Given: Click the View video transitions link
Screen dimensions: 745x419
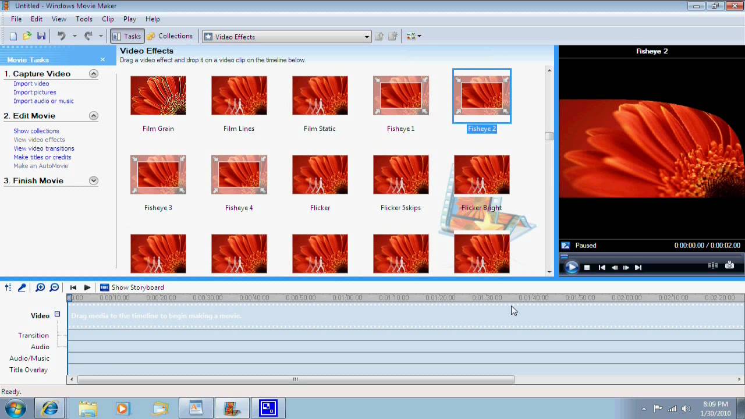Looking at the screenshot, I should (44, 148).
